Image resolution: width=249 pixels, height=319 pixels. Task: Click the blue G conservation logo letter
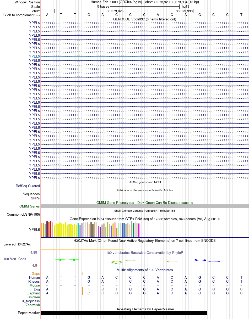(200, 260)
